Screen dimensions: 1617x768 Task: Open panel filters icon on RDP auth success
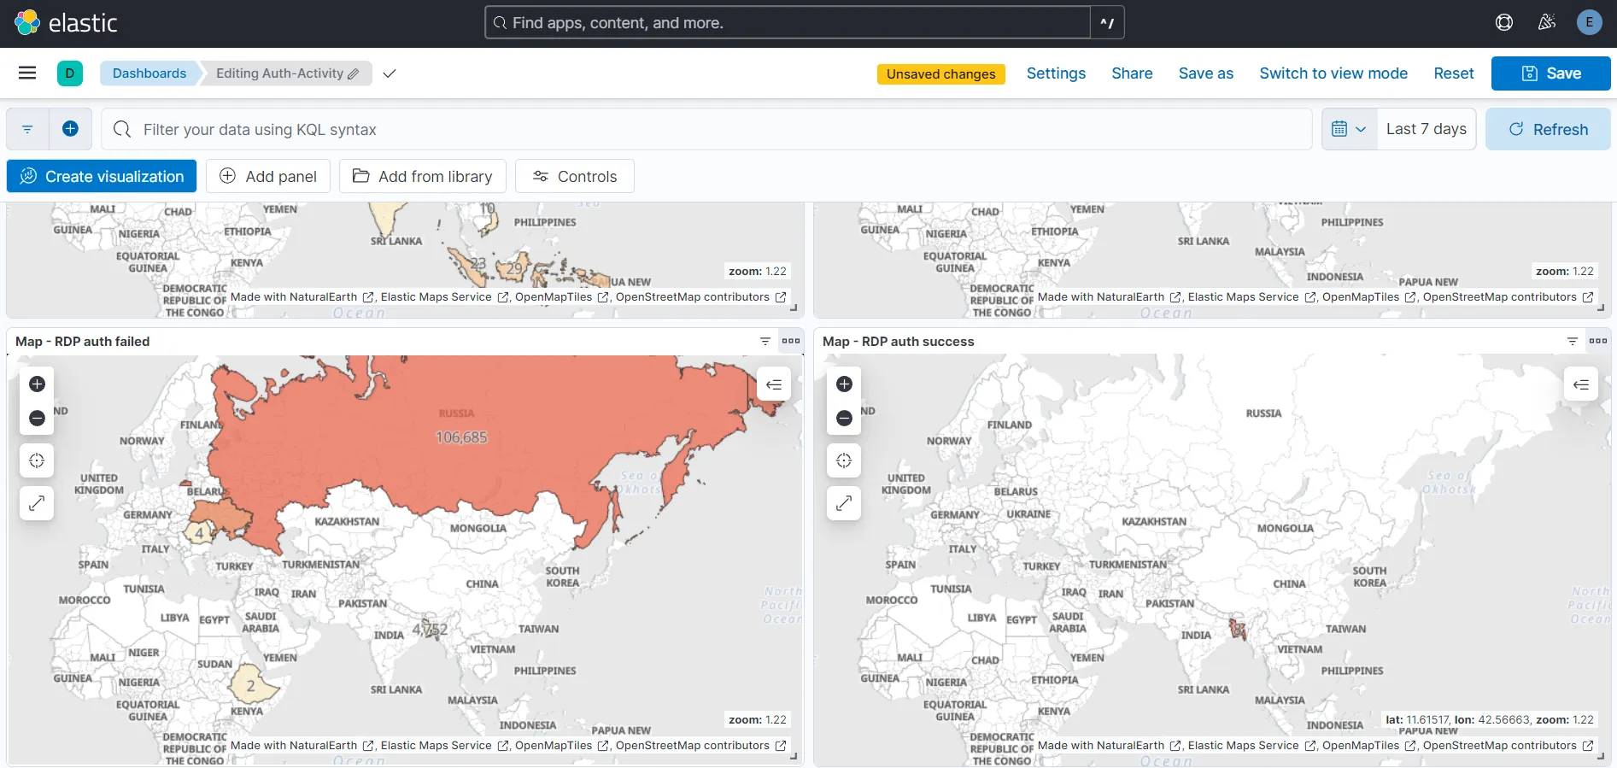(x=1573, y=341)
